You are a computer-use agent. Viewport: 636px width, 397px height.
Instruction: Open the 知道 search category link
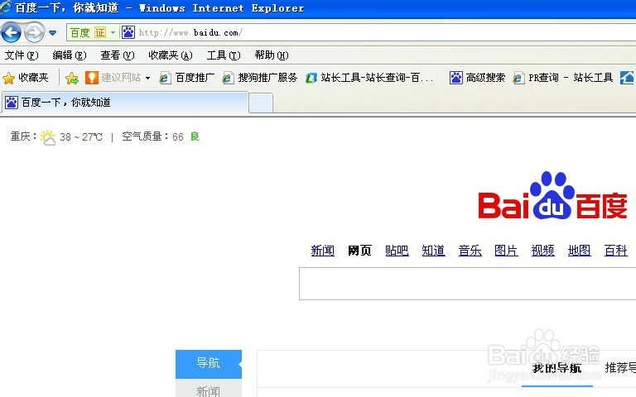433,251
